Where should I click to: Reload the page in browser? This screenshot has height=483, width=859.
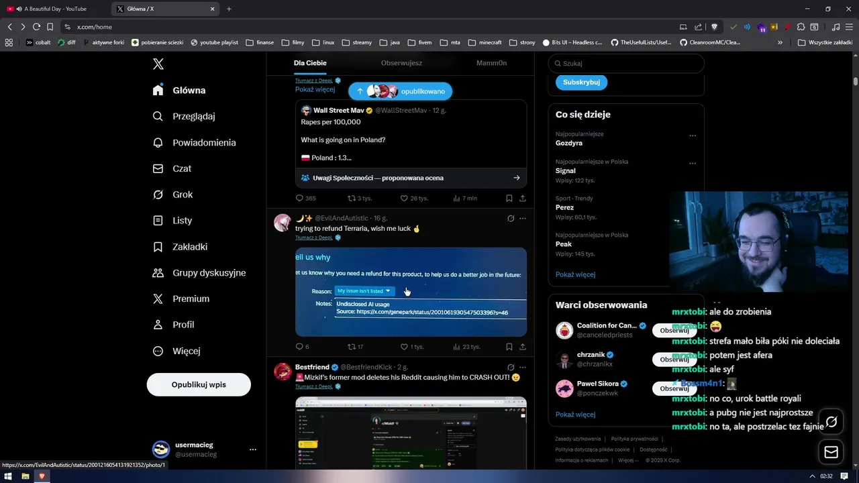[36, 27]
